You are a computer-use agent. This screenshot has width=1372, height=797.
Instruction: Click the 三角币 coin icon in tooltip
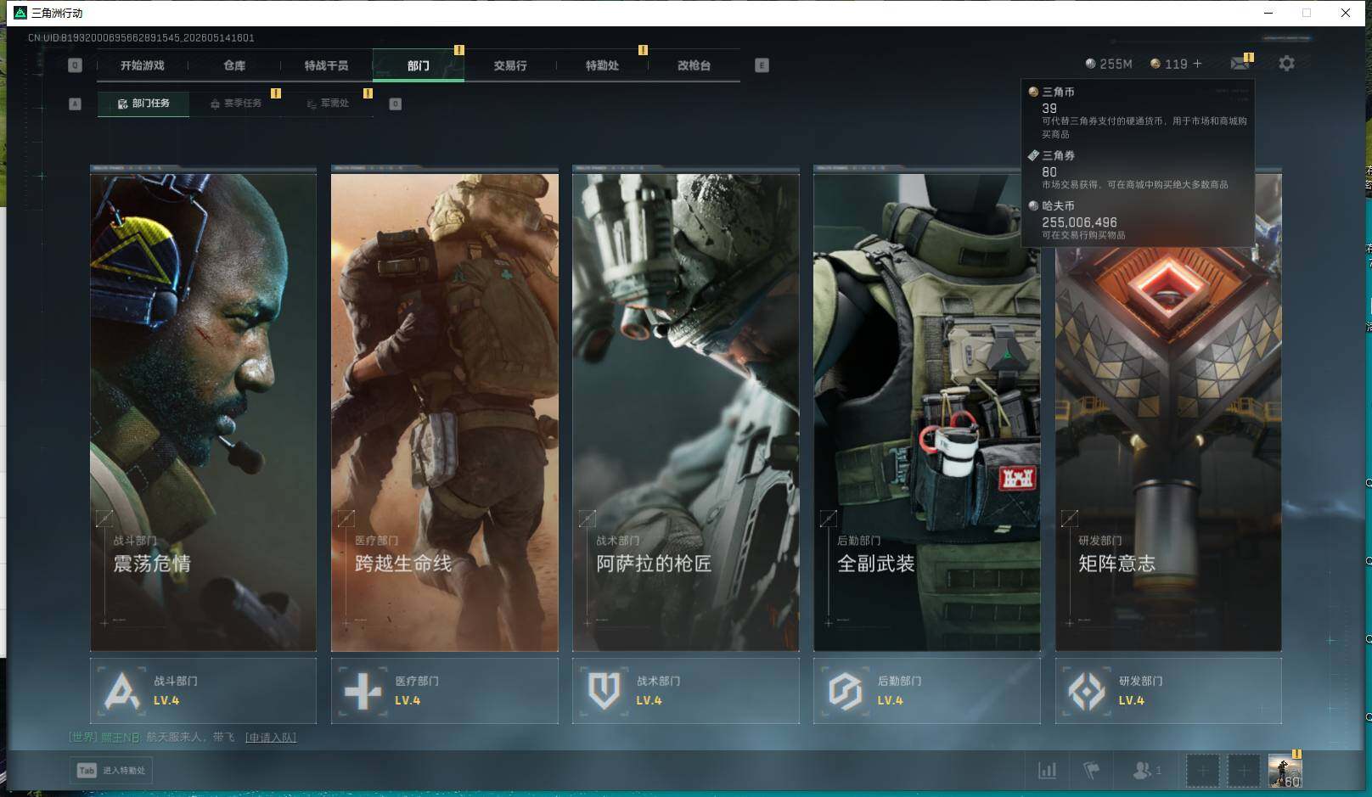point(1033,92)
